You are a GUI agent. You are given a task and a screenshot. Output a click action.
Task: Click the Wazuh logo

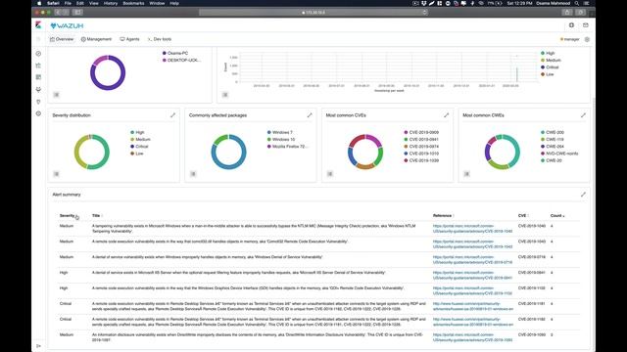click(67, 25)
